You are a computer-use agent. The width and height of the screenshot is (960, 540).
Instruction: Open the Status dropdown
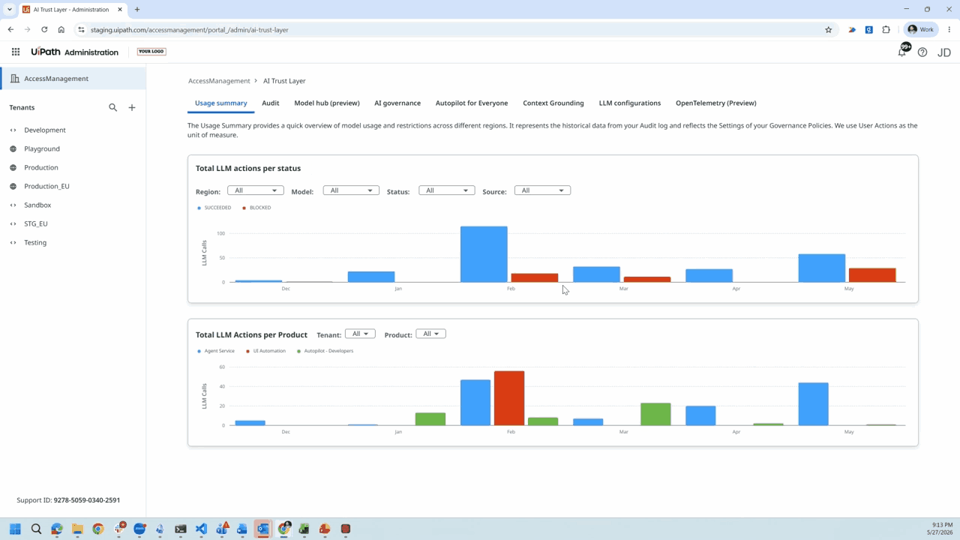(446, 190)
